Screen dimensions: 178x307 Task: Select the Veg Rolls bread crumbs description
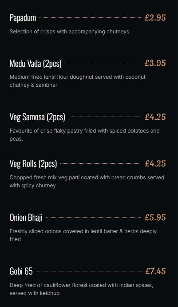point(87,181)
